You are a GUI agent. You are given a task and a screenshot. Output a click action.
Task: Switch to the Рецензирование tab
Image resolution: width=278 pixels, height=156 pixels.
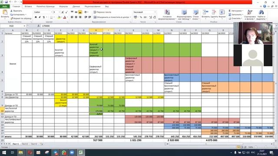coord(93,6)
